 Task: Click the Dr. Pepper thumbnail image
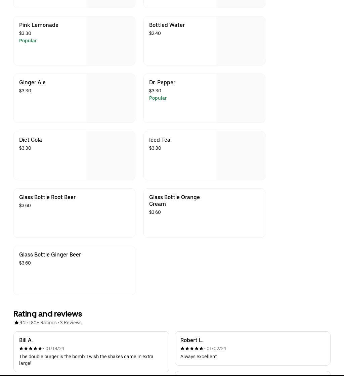click(241, 98)
